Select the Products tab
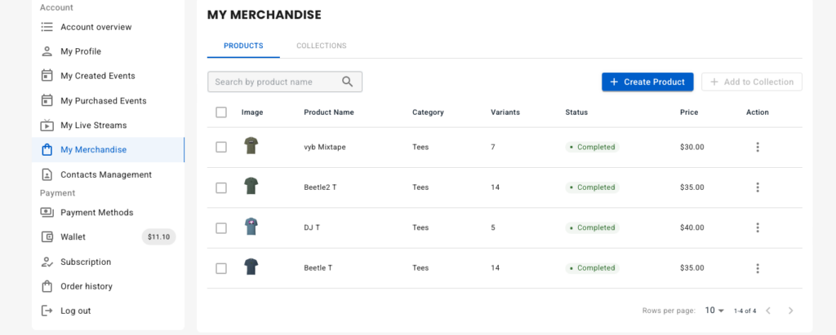Screen dimensions: 836x335 click(x=243, y=46)
